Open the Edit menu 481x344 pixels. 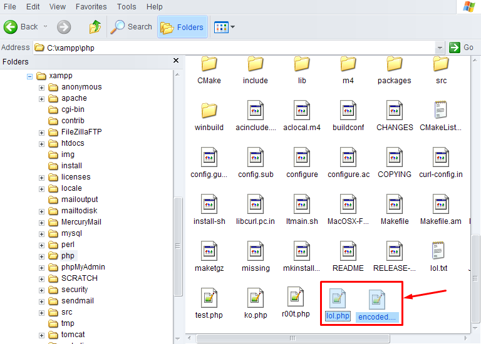(33, 6)
